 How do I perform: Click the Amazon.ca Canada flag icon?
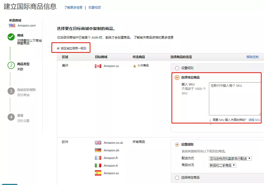pyautogui.click(x=98, y=66)
